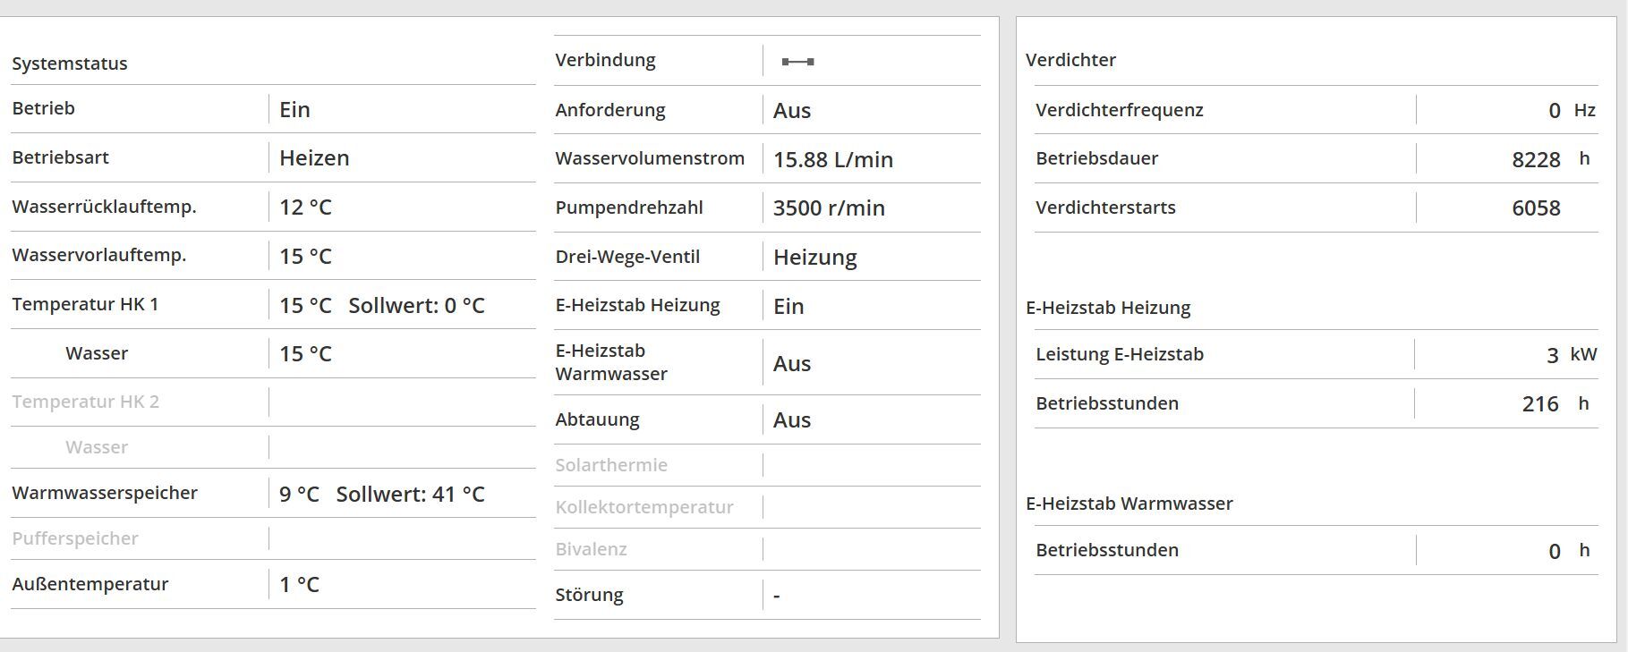1628x652 pixels.
Task: Click the Verbindung connection status icon
Action: click(797, 62)
